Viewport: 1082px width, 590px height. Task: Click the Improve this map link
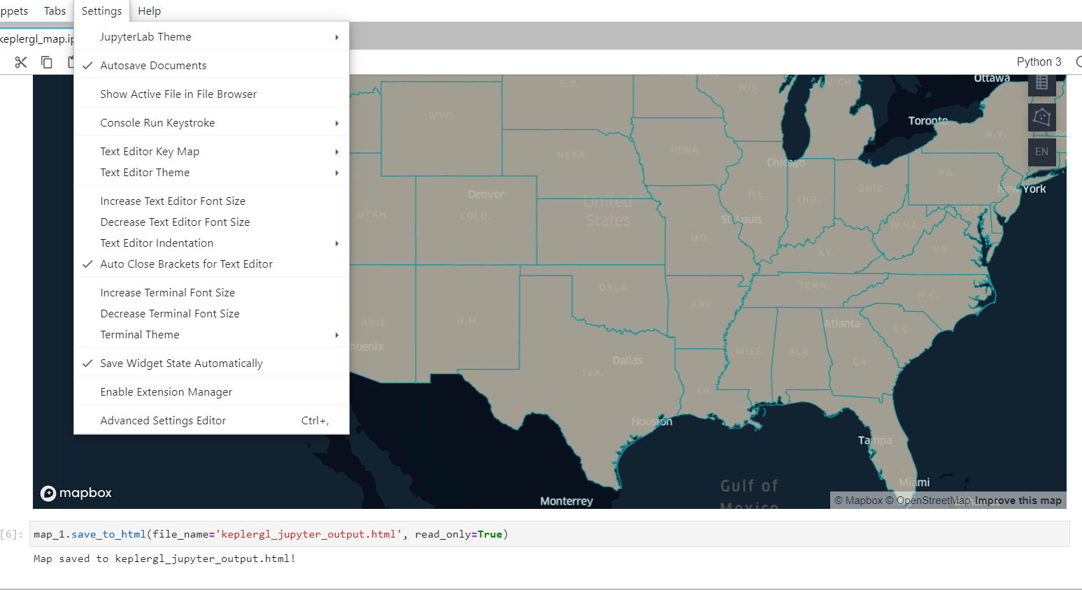tap(1018, 501)
